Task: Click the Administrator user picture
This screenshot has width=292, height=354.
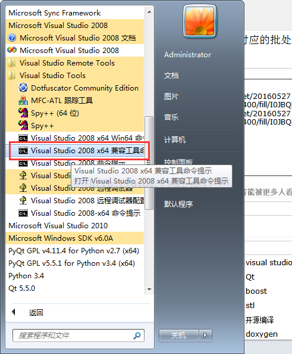Action: click(x=200, y=21)
